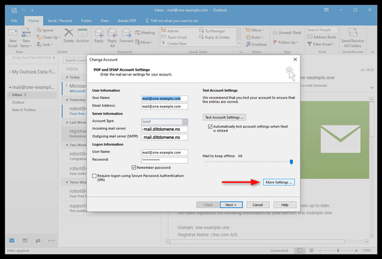
Task: Open Calendar view in bottom navigation
Action: (25, 241)
